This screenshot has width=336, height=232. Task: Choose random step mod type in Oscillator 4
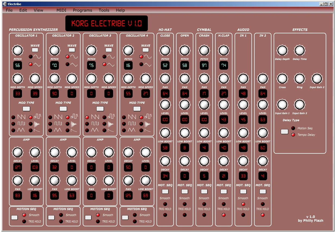(148, 117)
